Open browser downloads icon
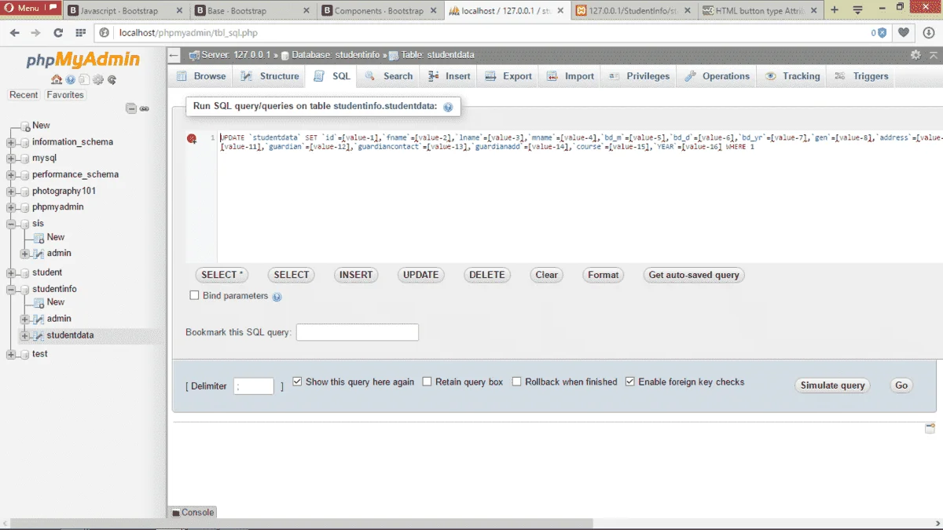The width and height of the screenshot is (943, 530). [930, 33]
